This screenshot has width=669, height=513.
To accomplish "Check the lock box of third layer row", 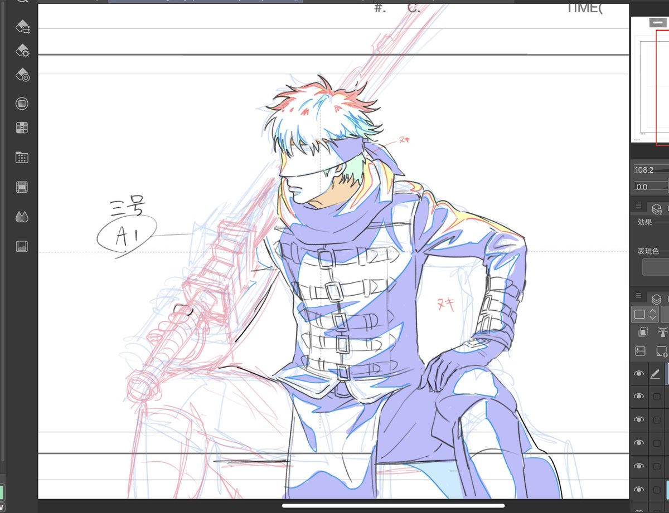I will click(657, 419).
